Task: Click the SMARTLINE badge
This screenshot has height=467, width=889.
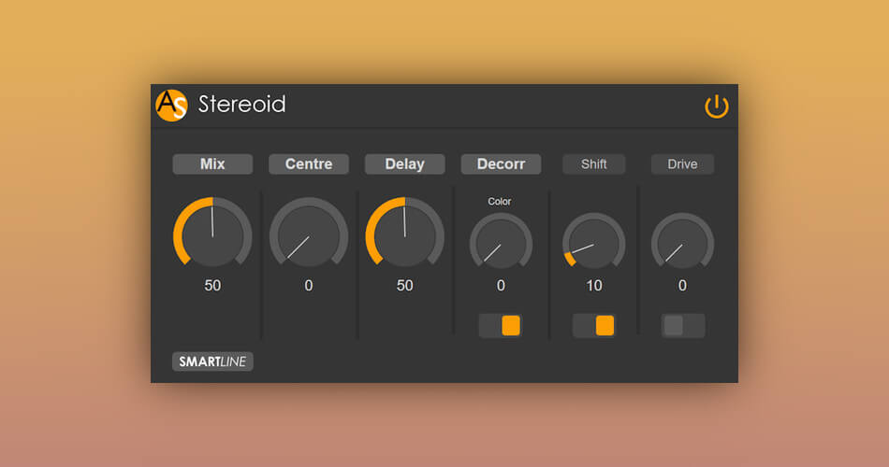Action: tap(212, 361)
